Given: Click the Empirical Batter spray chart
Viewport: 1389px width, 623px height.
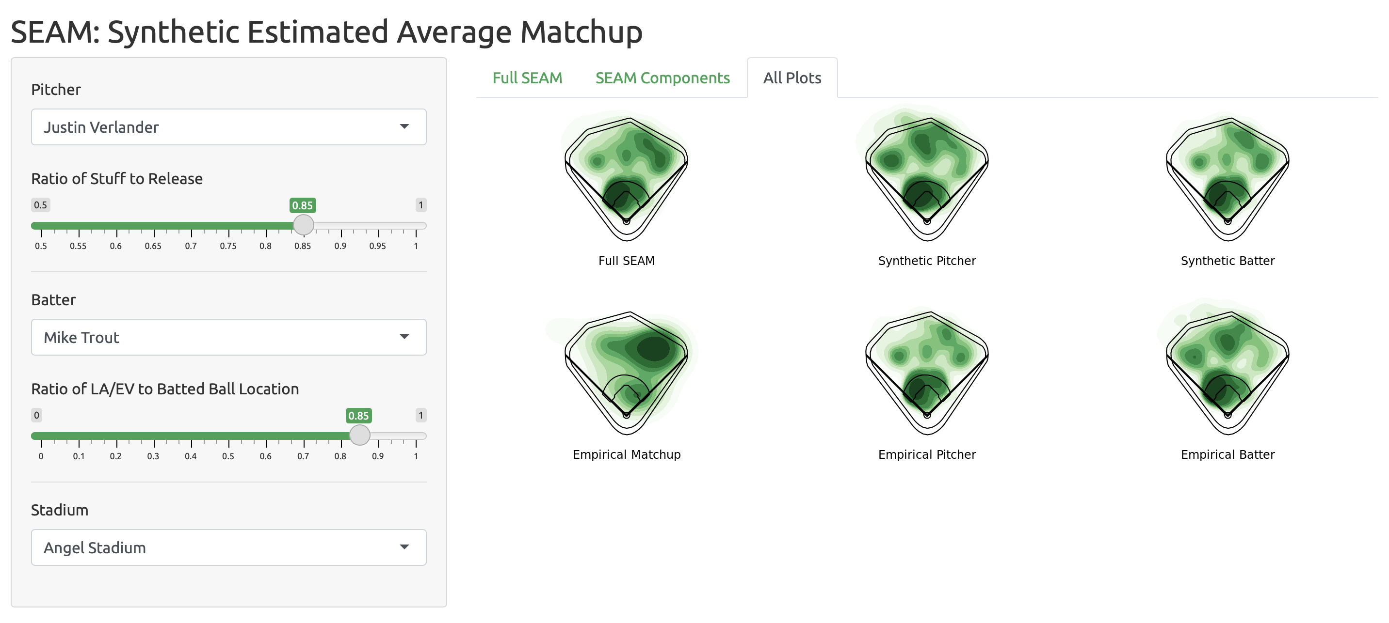Looking at the screenshot, I should [x=1227, y=372].
